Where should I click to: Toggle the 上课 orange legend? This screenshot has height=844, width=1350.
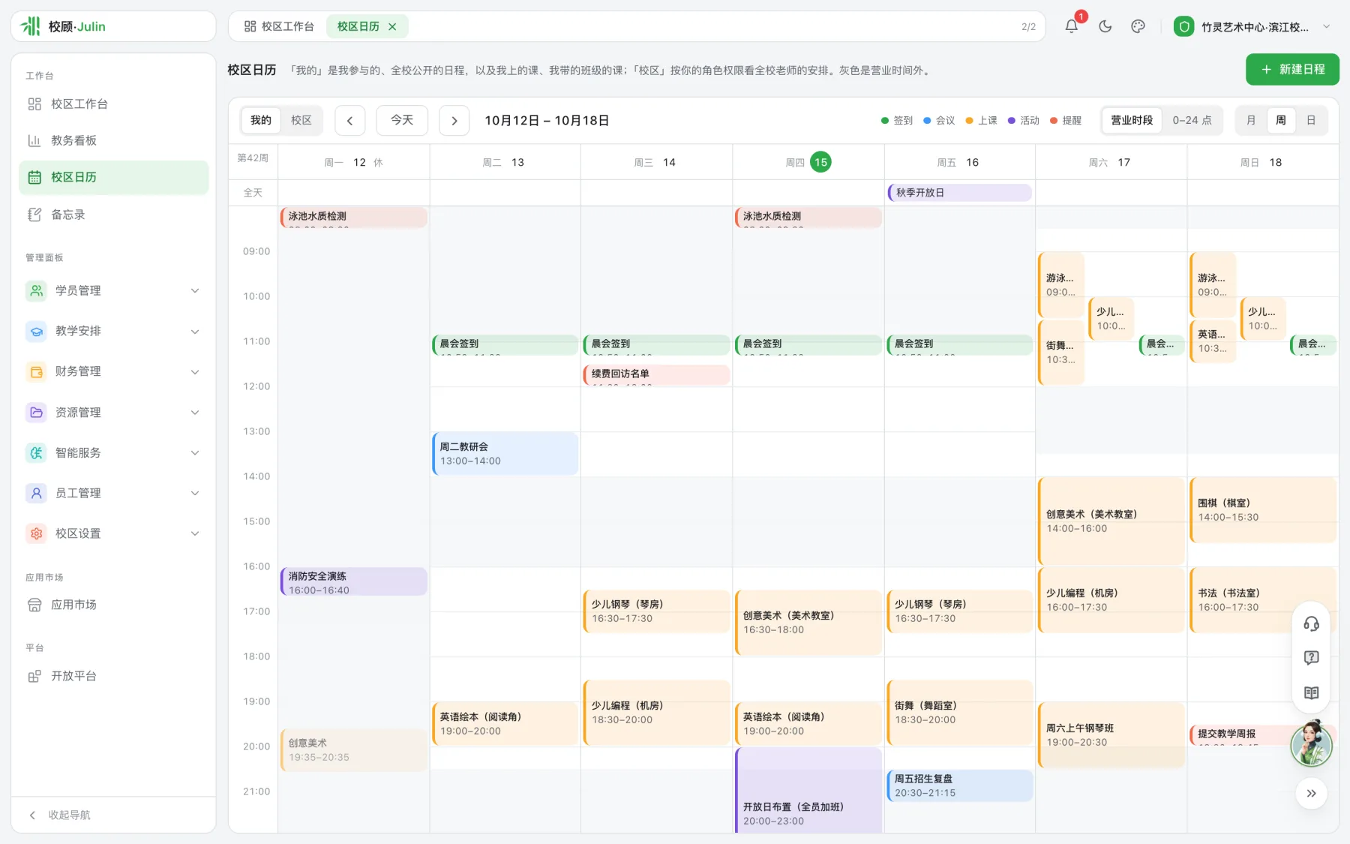pos(982,121)
